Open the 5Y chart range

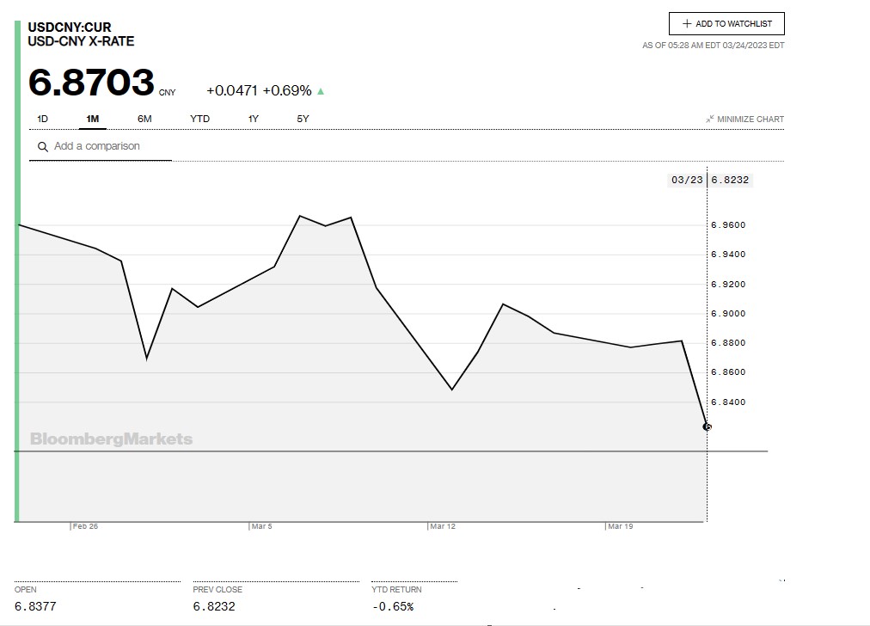pyautogui.click(x=303, y=119)
